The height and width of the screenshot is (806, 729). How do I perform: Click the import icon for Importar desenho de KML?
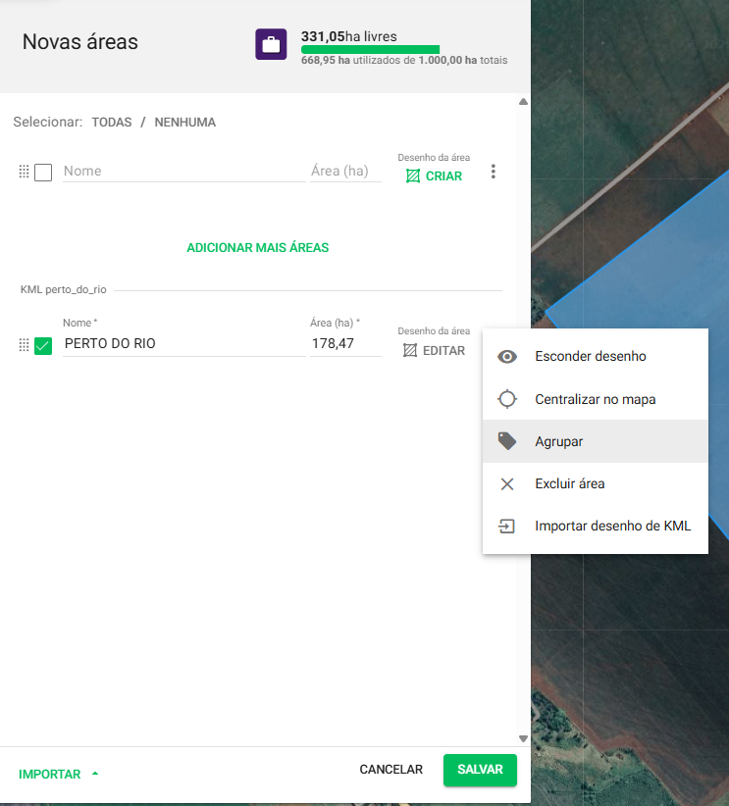pyautogui.click(x=507, y=526)
